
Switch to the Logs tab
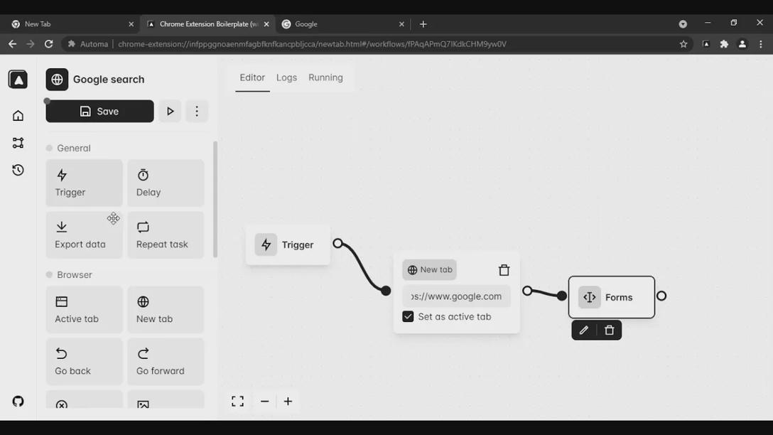(286, 77)
